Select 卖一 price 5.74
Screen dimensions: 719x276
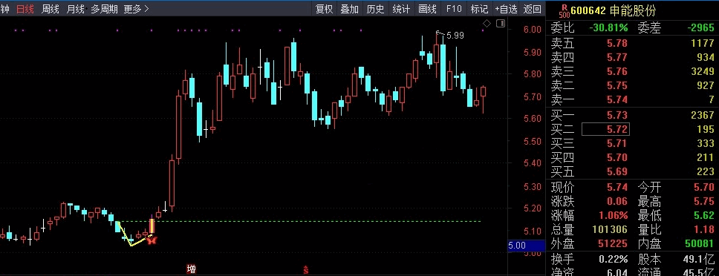coord(616,99)
